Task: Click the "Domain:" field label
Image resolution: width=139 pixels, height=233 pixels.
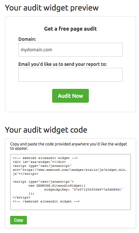Action: [x=27, y=39]
